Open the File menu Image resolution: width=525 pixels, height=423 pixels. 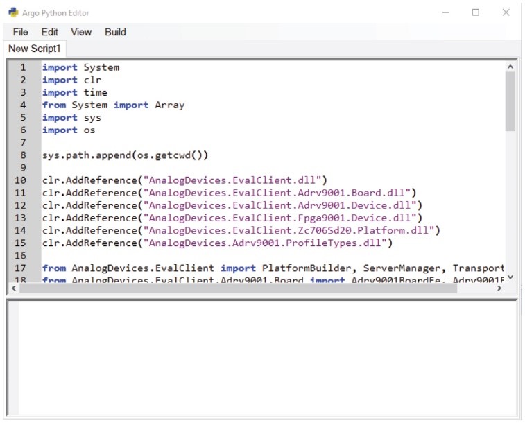click(x=20, y=32)
